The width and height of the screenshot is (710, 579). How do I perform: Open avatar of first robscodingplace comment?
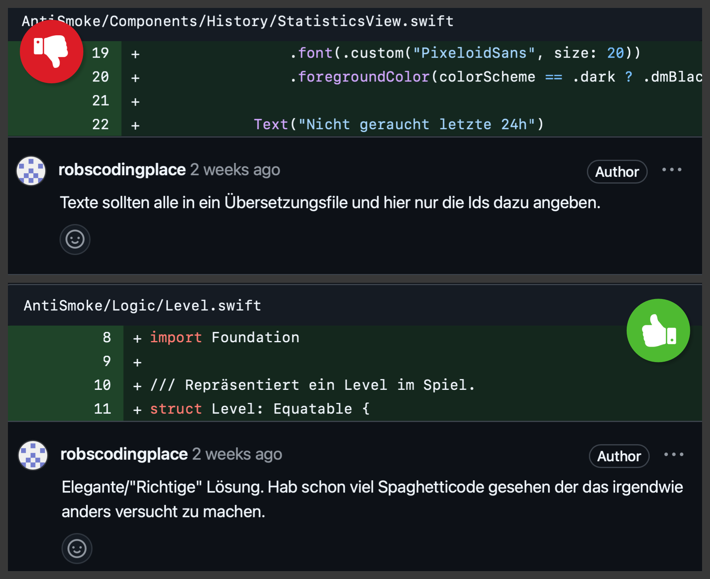click(x=31, y=171)
